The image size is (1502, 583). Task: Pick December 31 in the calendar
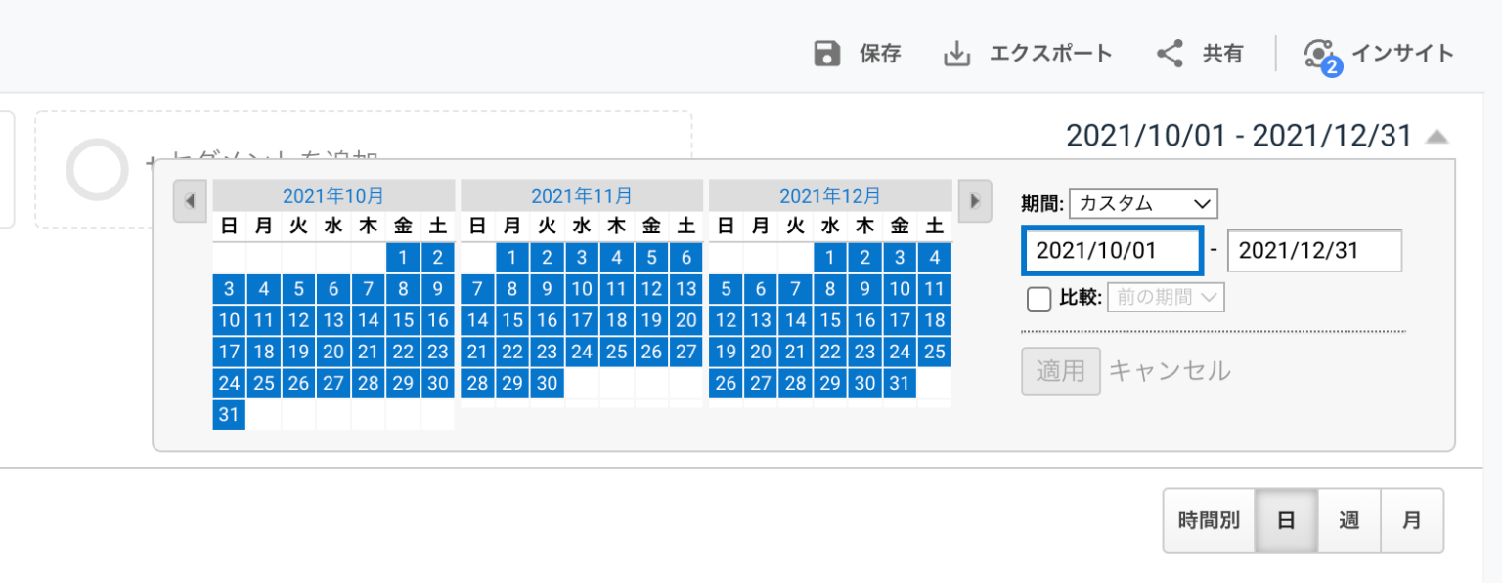[x=899, y=384]
